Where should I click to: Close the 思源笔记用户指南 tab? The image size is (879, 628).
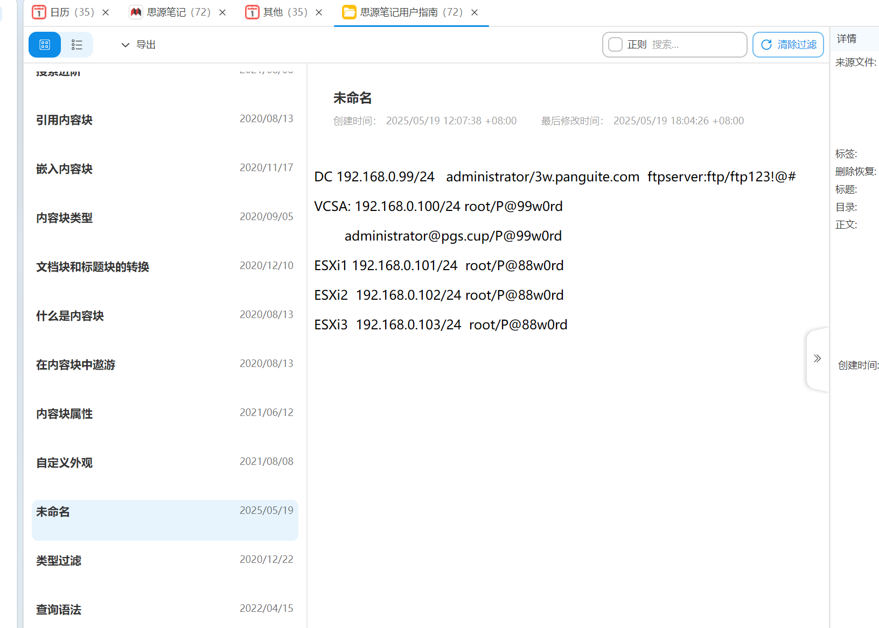(475, 12)
